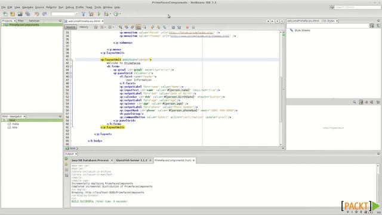This screenshot has height=215, width=382.
Task: Open the Debug Project dropdown arrow
Action: [110, 14]
